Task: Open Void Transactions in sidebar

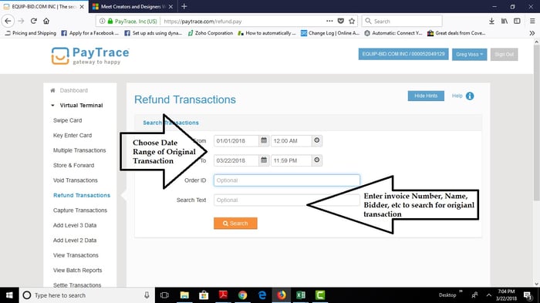Action: pyautogui.click(x=76, y=180)
